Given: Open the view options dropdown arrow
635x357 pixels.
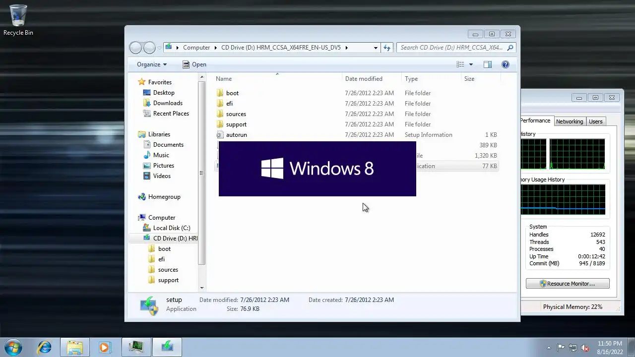Looking at the screenshot, I should click(471, 64).
